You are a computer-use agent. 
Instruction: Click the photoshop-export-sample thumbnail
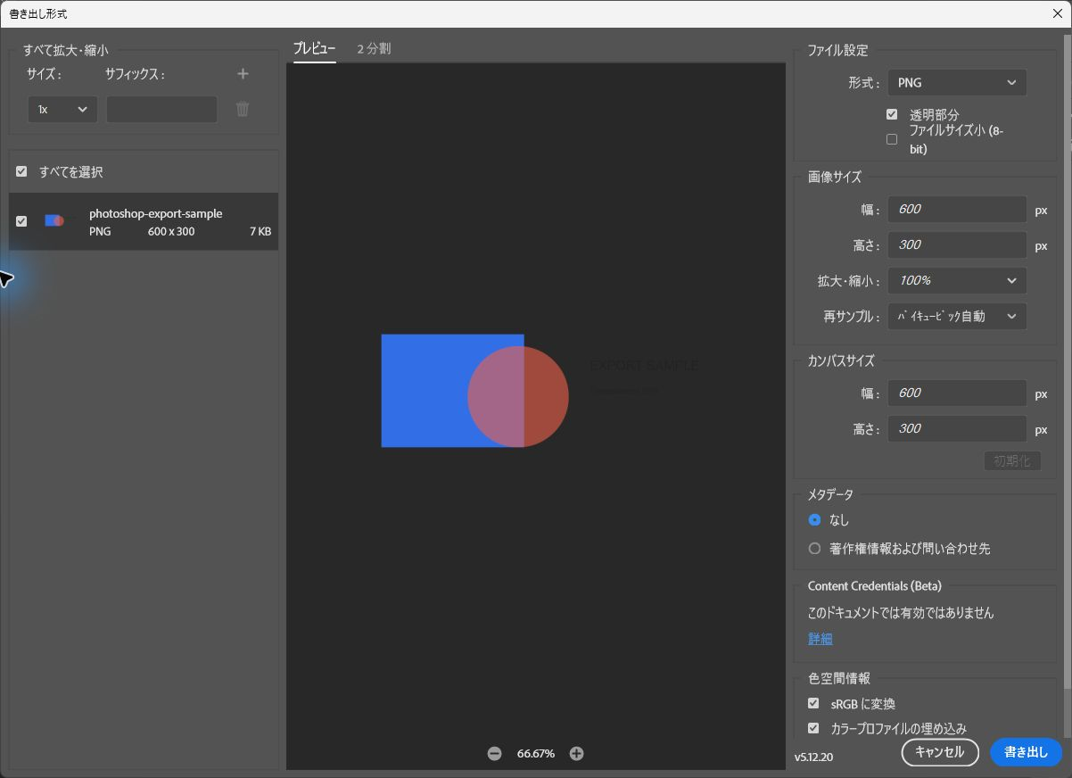click(54, 220)
